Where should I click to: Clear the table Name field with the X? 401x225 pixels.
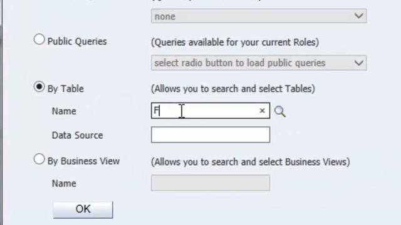(x=262, y=111)
